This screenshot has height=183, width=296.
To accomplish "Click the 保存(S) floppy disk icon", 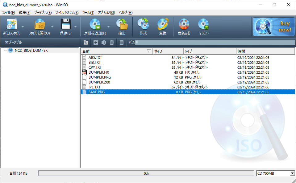I will pyautogui.click(x=66, y=24).
